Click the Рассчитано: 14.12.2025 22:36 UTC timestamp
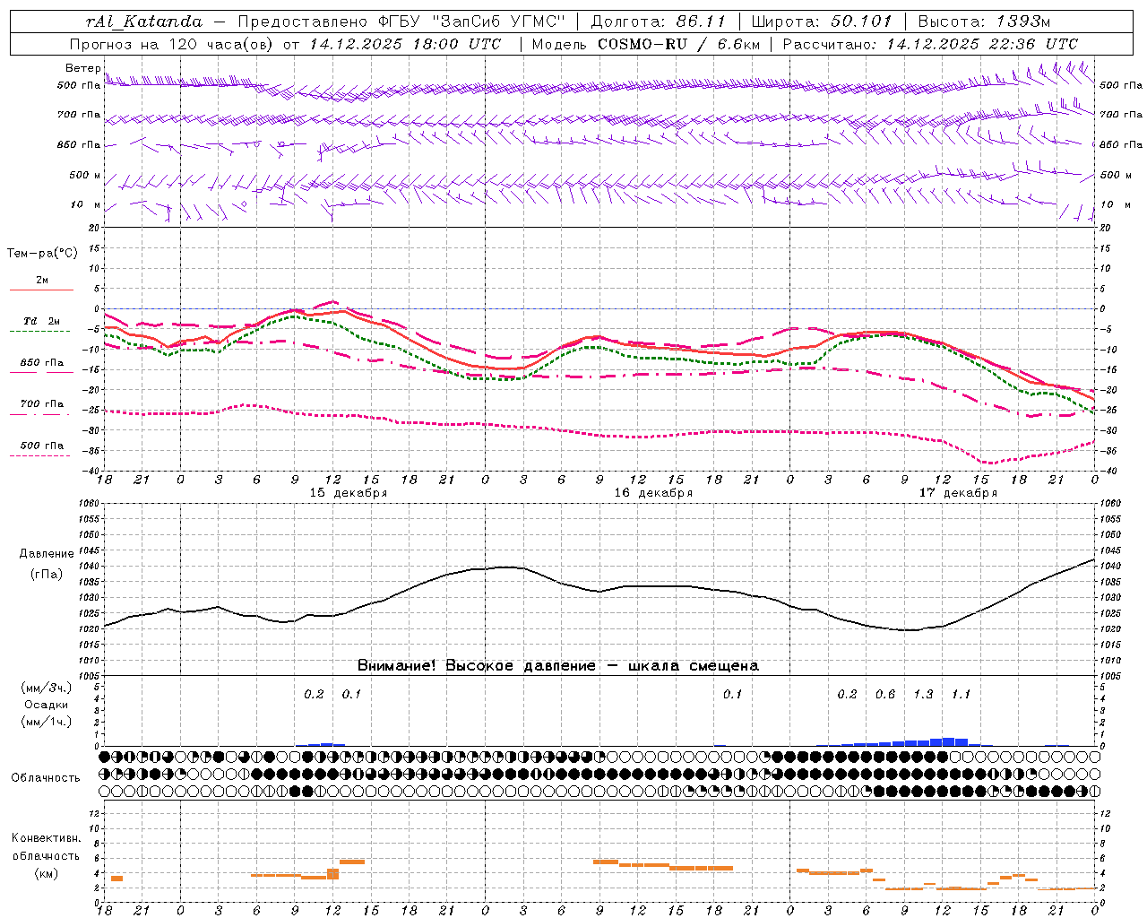The height and width of the screenshot is (918, 1147). coord(931,44)
